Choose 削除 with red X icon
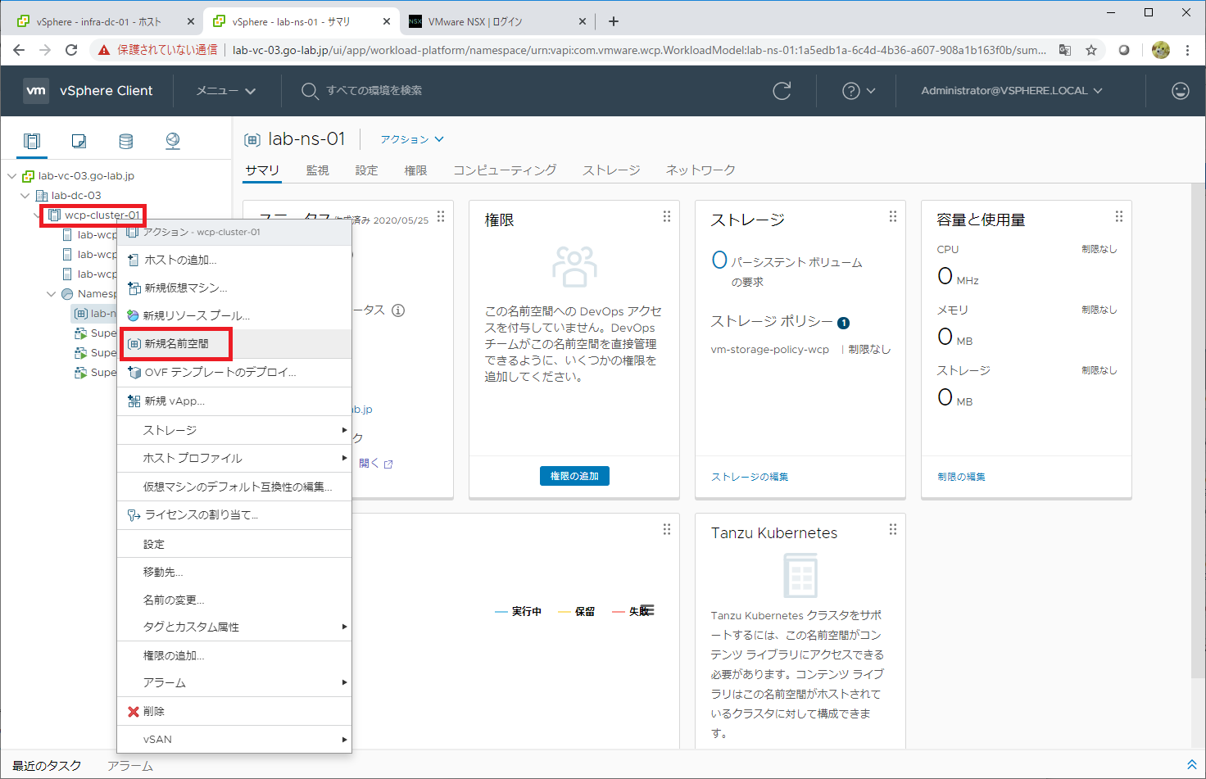 (x=234, y=711)
